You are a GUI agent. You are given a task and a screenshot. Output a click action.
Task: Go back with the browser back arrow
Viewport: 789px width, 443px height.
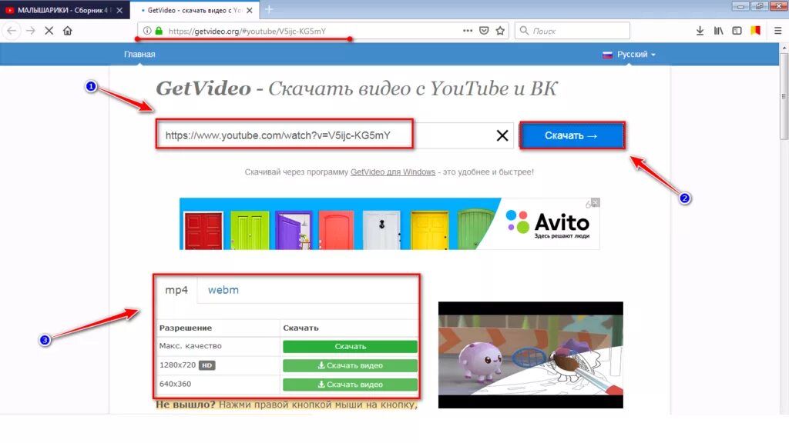[12, 31]
